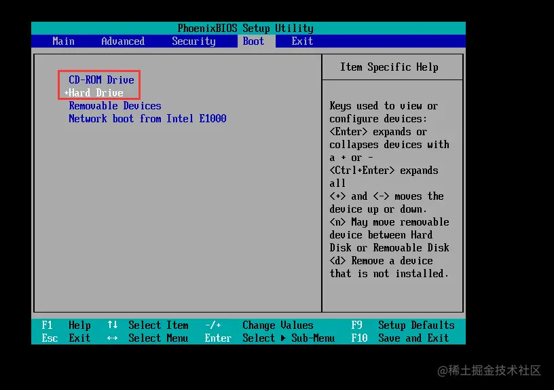
Task: Click the Sub-Menu triangle arrow icon
Action: coord(283,338)
